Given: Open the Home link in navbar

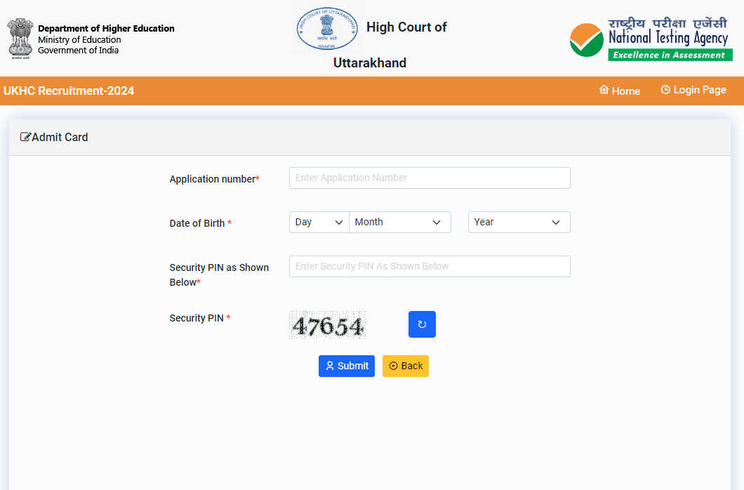Looking at the screenshot, I should pyautogui.click(x=620, y=91).
